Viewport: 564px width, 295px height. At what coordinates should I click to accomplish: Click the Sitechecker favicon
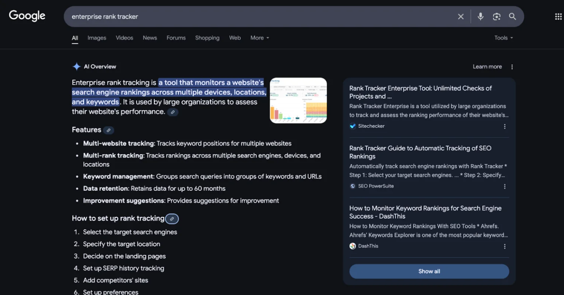click(x=353, y=126)
